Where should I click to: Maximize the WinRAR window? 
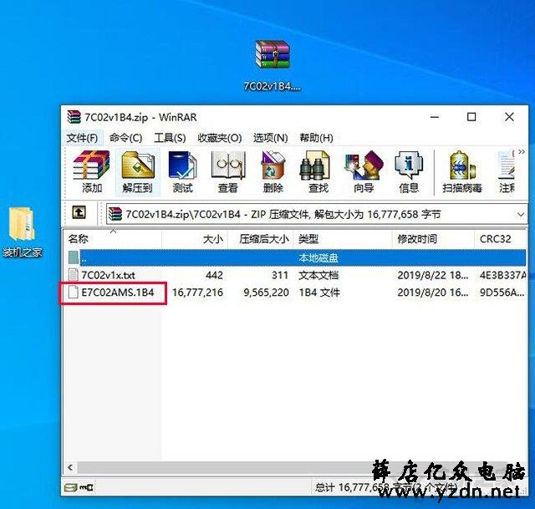pyautogui.click(x=471, y=117)
